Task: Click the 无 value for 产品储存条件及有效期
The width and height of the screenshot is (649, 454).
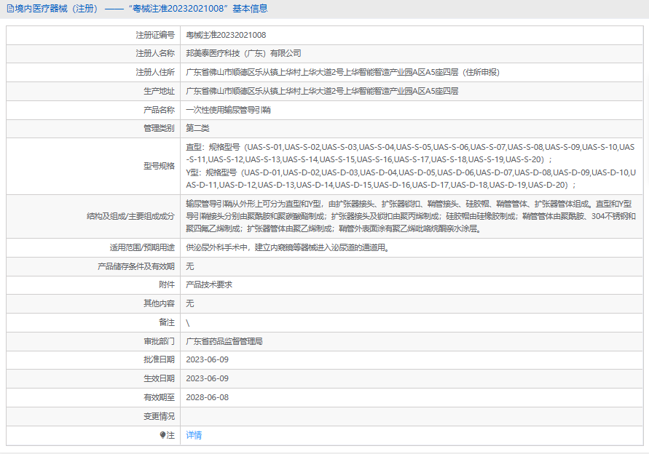Action: coord(190,267)
